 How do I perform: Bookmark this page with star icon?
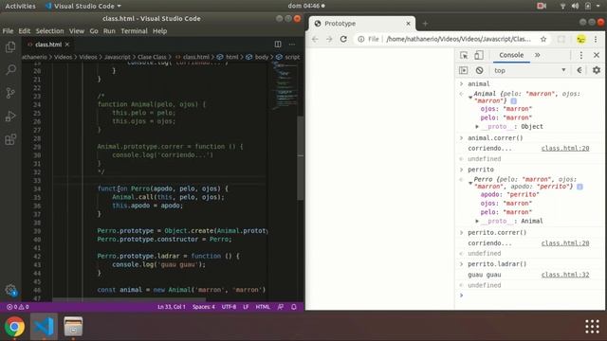(543, 39)
